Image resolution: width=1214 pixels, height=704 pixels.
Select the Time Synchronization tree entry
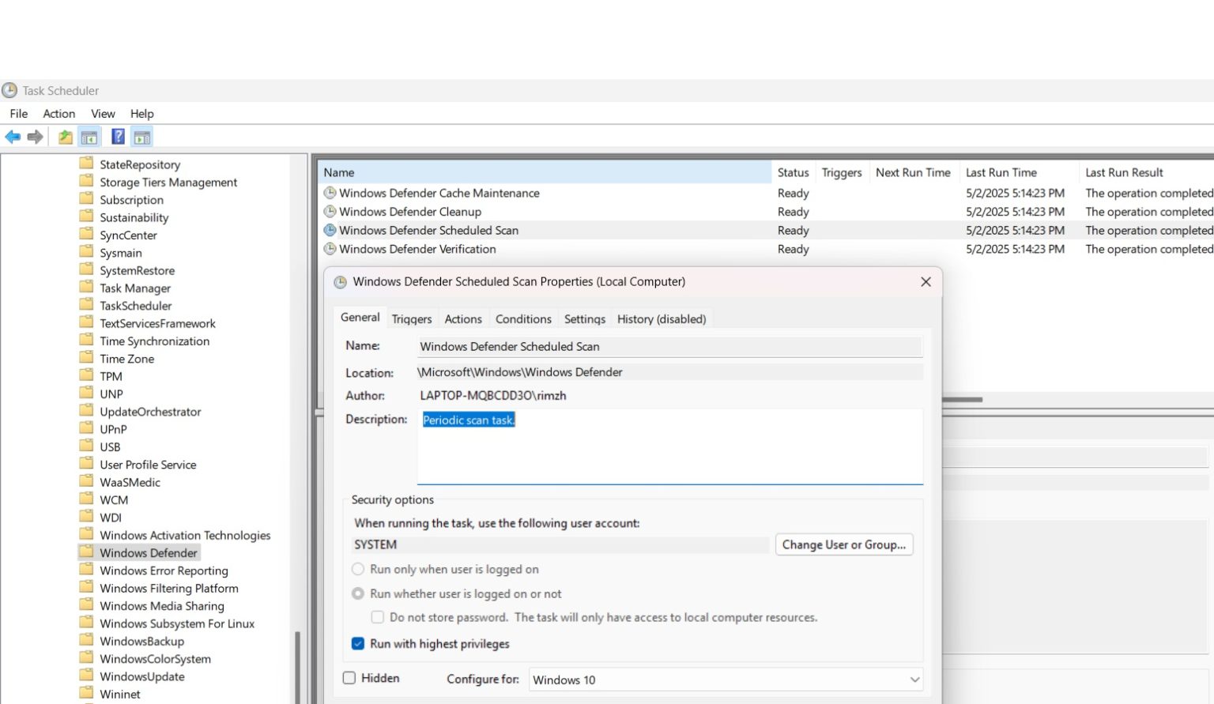[x=155, y=341]
